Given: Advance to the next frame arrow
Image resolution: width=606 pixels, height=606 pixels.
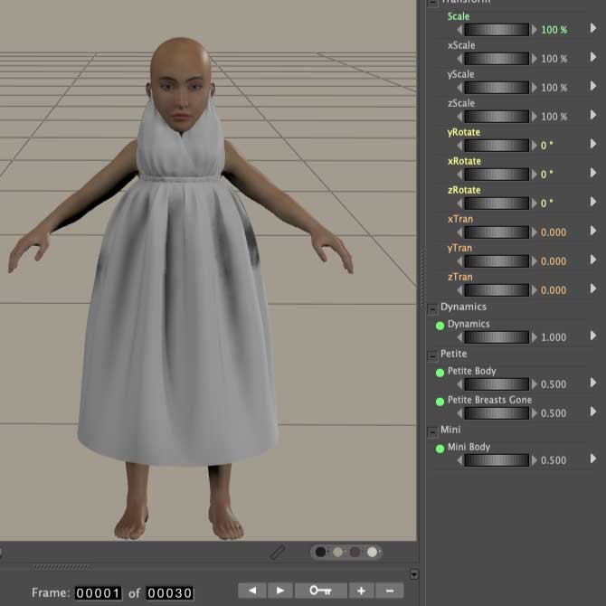Looking at the screenshot, I should 279,591.
